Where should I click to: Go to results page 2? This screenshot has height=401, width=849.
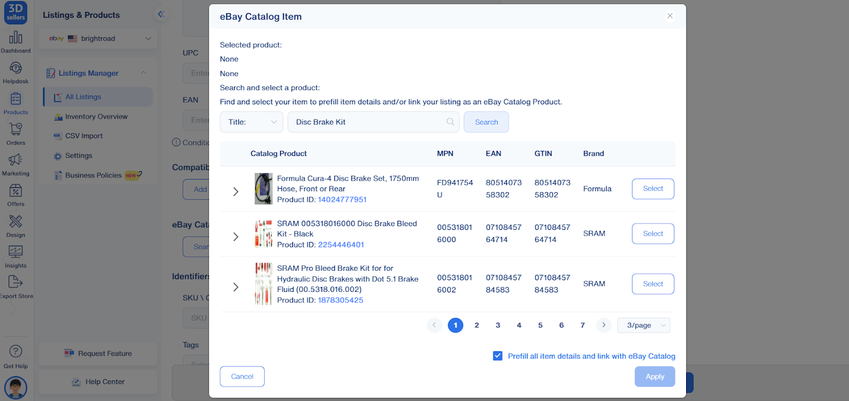(x=477, y=325)
